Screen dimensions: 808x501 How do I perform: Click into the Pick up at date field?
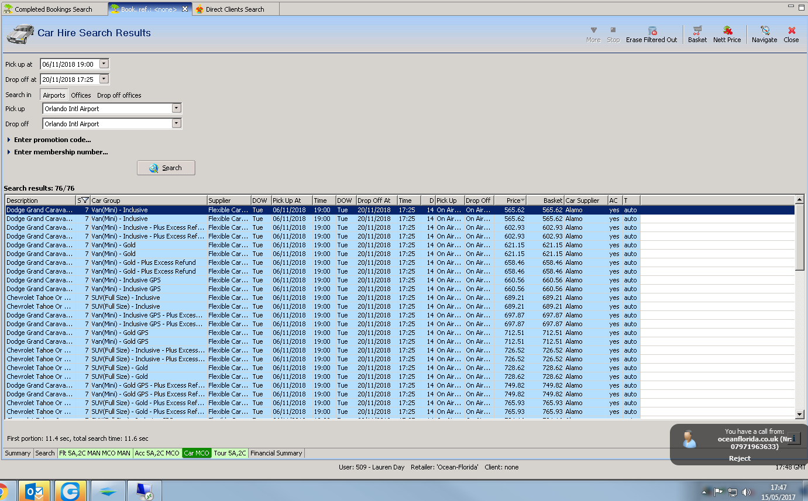pos(70,64)
